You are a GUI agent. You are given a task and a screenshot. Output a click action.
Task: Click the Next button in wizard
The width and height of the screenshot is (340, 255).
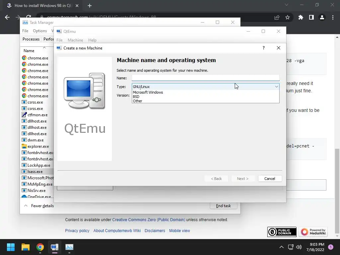[243, 179]
